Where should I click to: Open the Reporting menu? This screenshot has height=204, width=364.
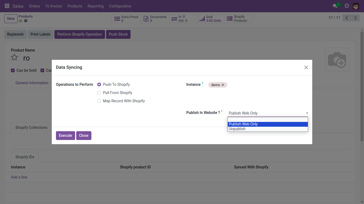point(95,6)
